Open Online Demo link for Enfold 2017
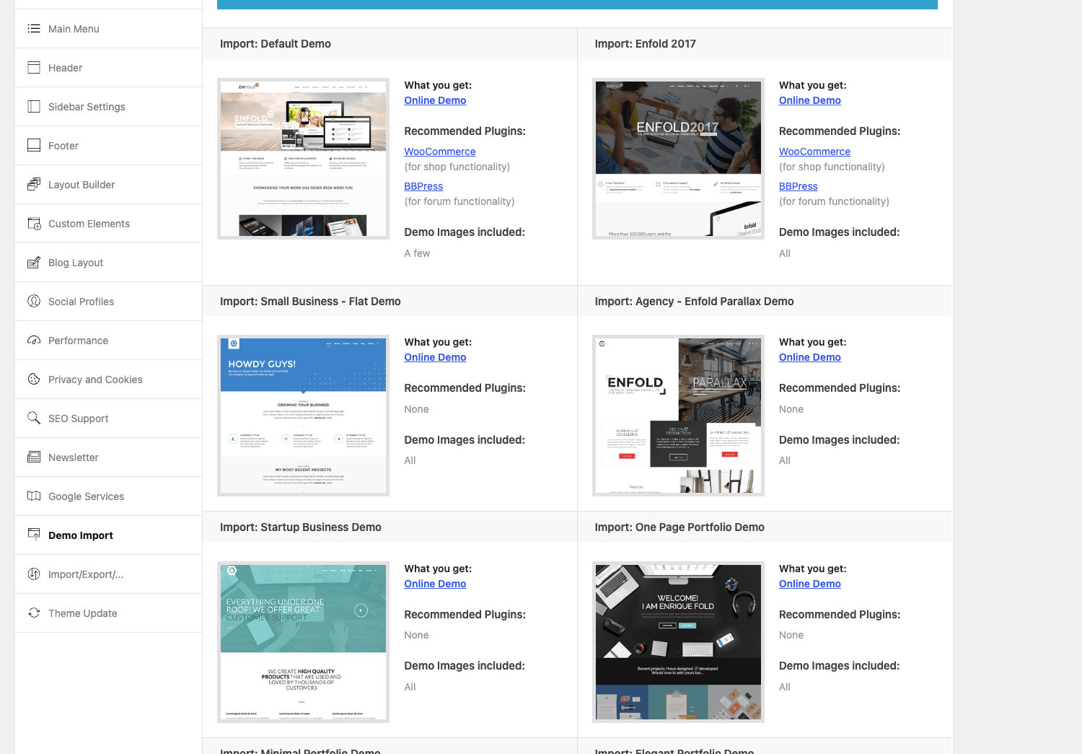This screenshot has height=754, width=1082. point(810,100)
